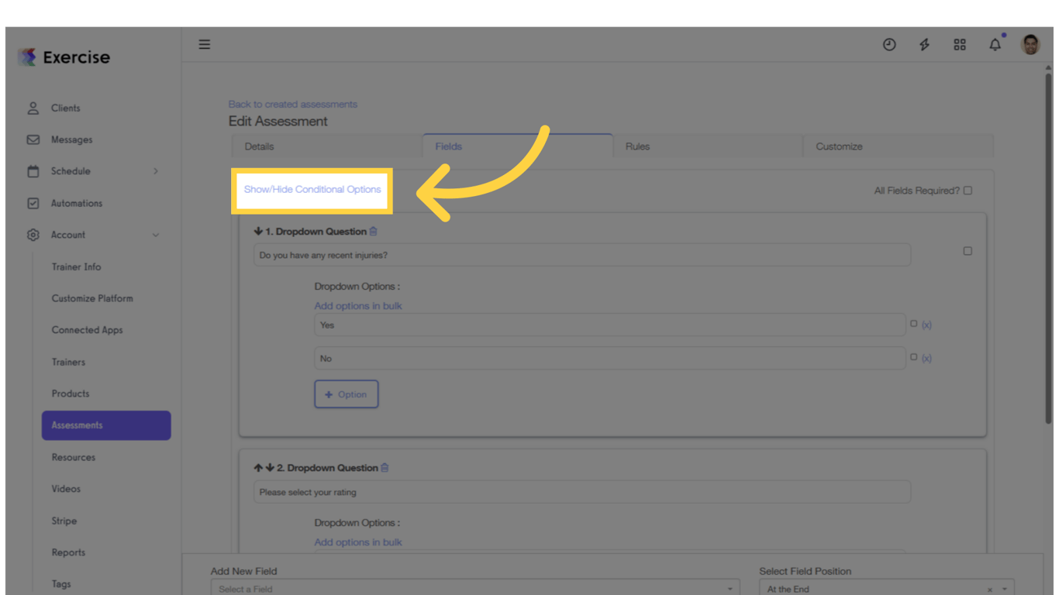This screenshot has height=595, width=1059.
Task: Add a new option with the + Option button
Action: (x=346, y=394)
